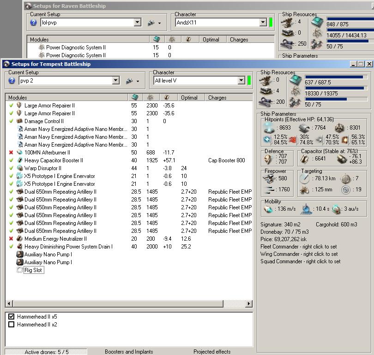The image size is (374, 355).
Task: Toggle the active state of first Large Armor Repairer II
Action: (x=11, y=105)
